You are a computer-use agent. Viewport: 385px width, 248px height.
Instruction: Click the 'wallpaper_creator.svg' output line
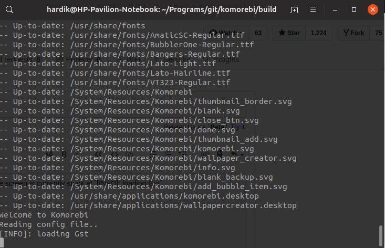(148, 158)
